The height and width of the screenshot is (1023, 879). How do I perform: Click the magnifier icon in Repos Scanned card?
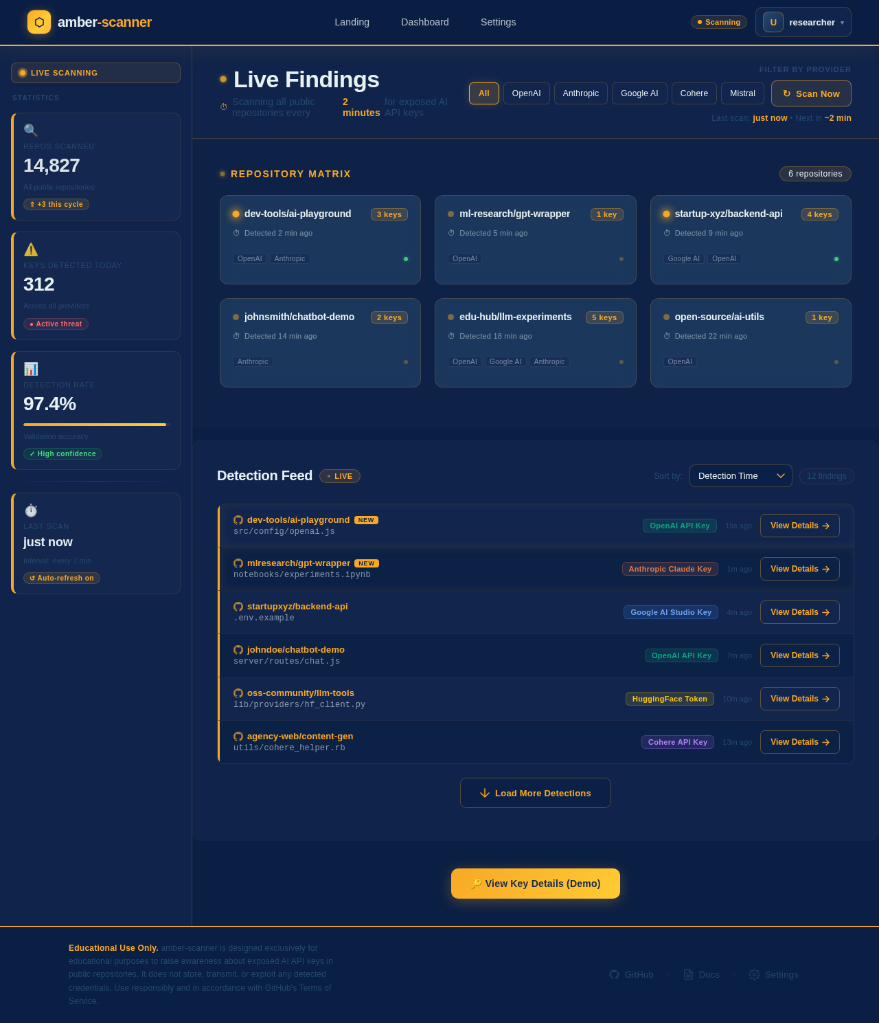point(31,131)
